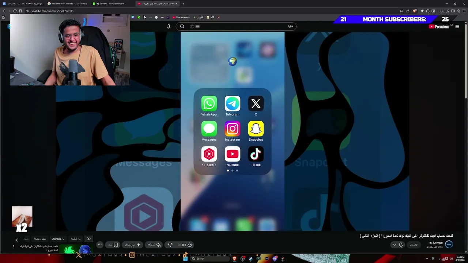Open Steam from the taskbar
Viewport: 468px width, 263px height.
(x=250, y=259)
